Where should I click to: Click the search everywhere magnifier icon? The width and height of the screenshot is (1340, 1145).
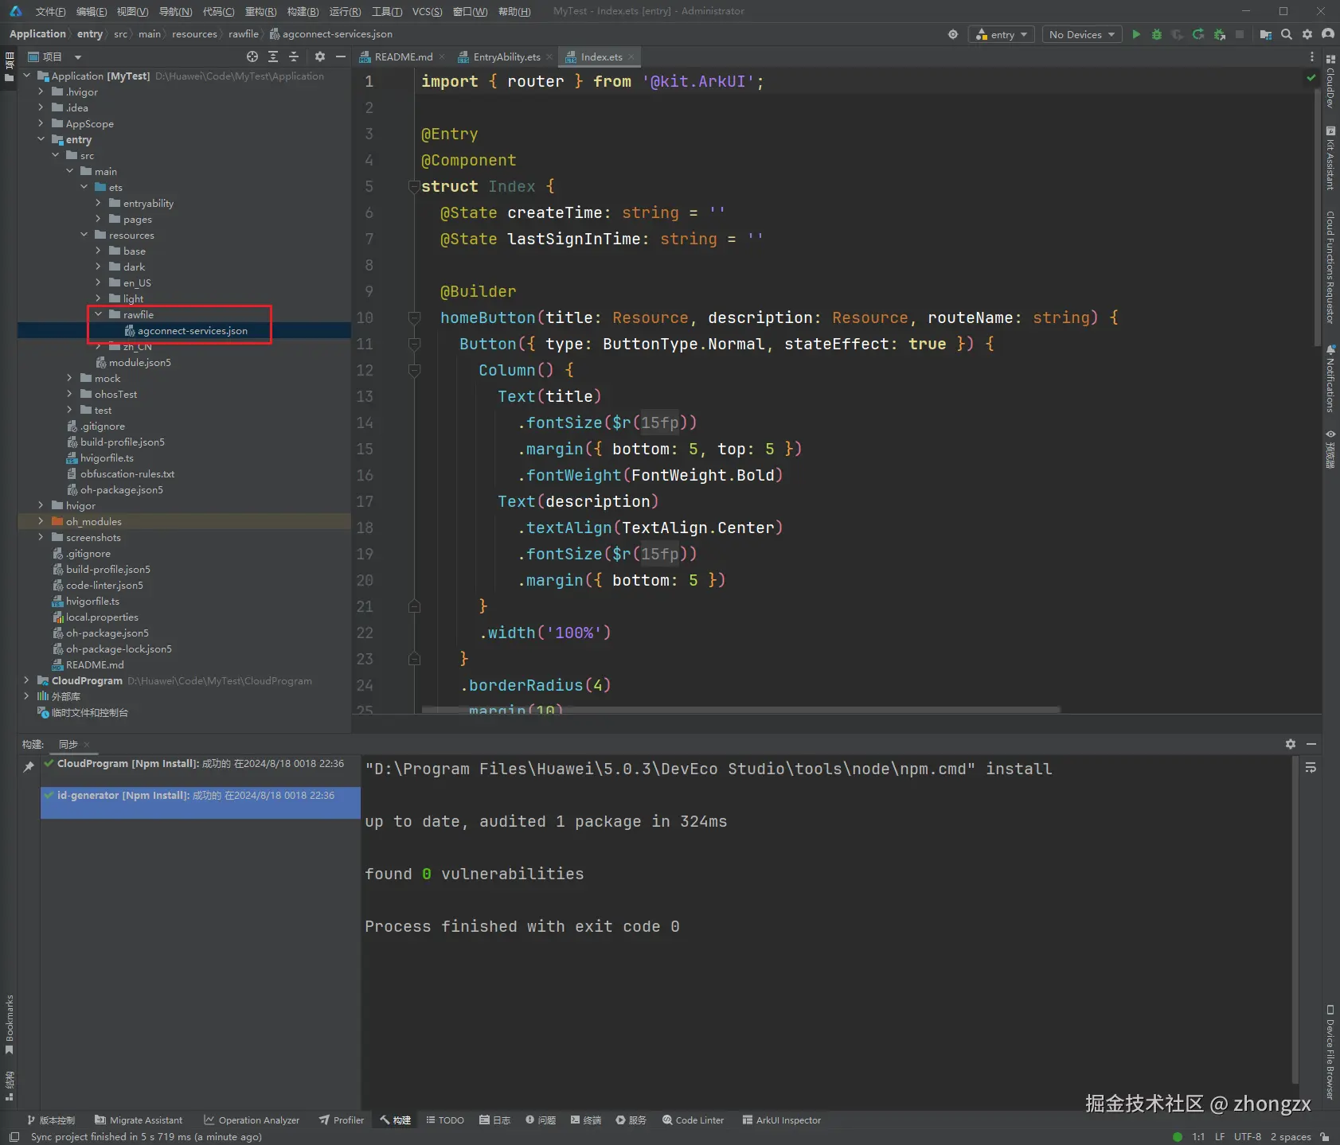(x=1287, y=34)
